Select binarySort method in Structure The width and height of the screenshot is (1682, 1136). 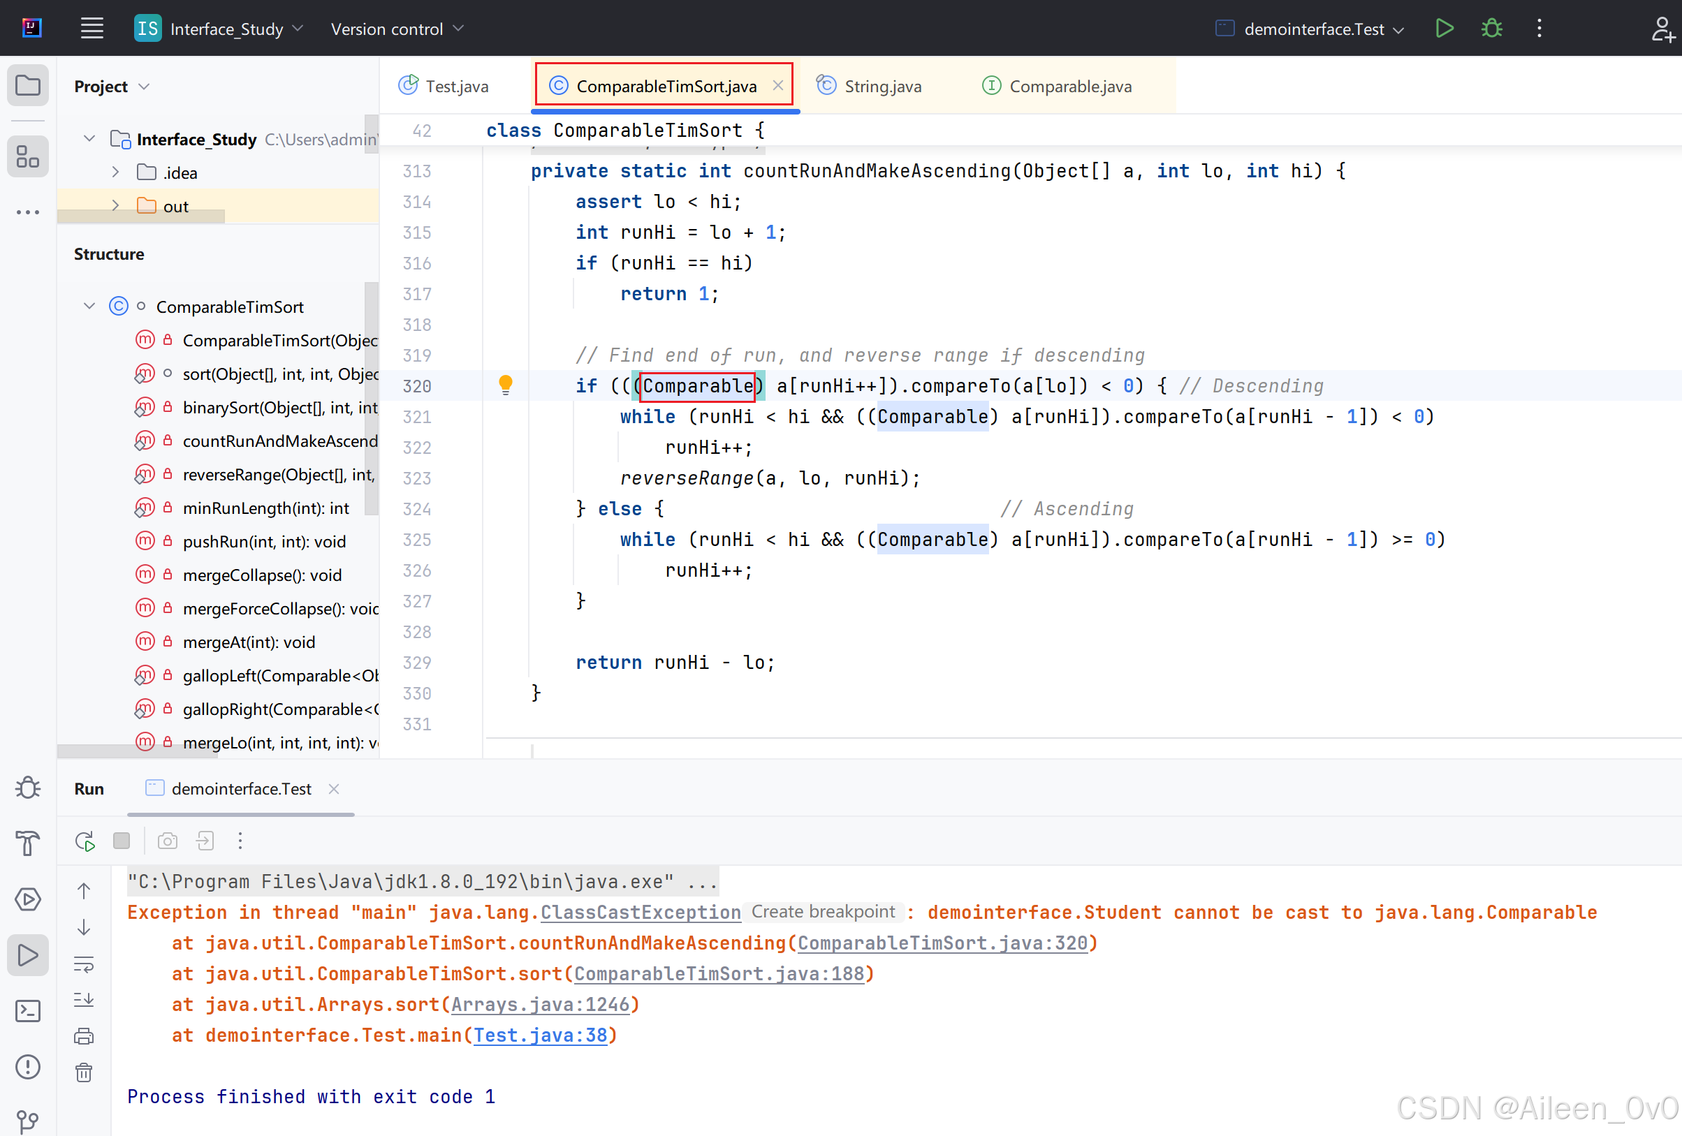(281, 407)
